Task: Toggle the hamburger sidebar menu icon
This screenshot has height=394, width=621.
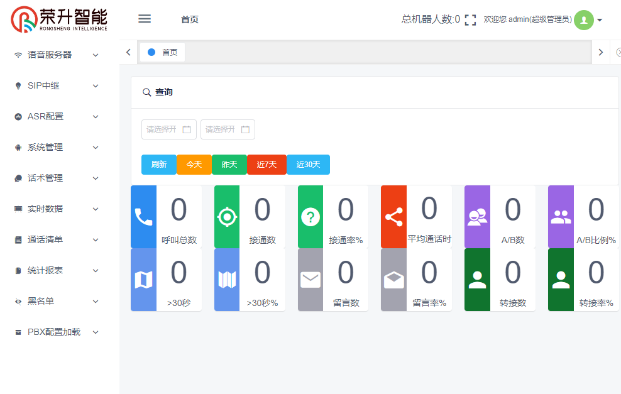Action: [145, 19]
